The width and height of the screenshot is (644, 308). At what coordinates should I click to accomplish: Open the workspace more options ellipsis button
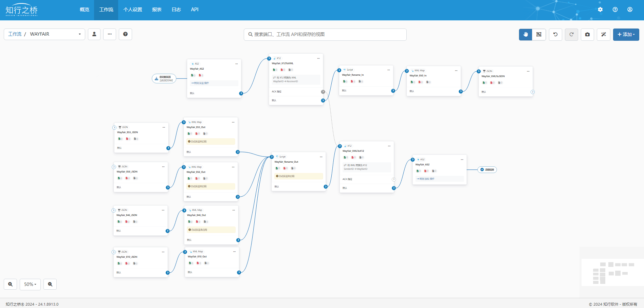[x=110, y=34]
